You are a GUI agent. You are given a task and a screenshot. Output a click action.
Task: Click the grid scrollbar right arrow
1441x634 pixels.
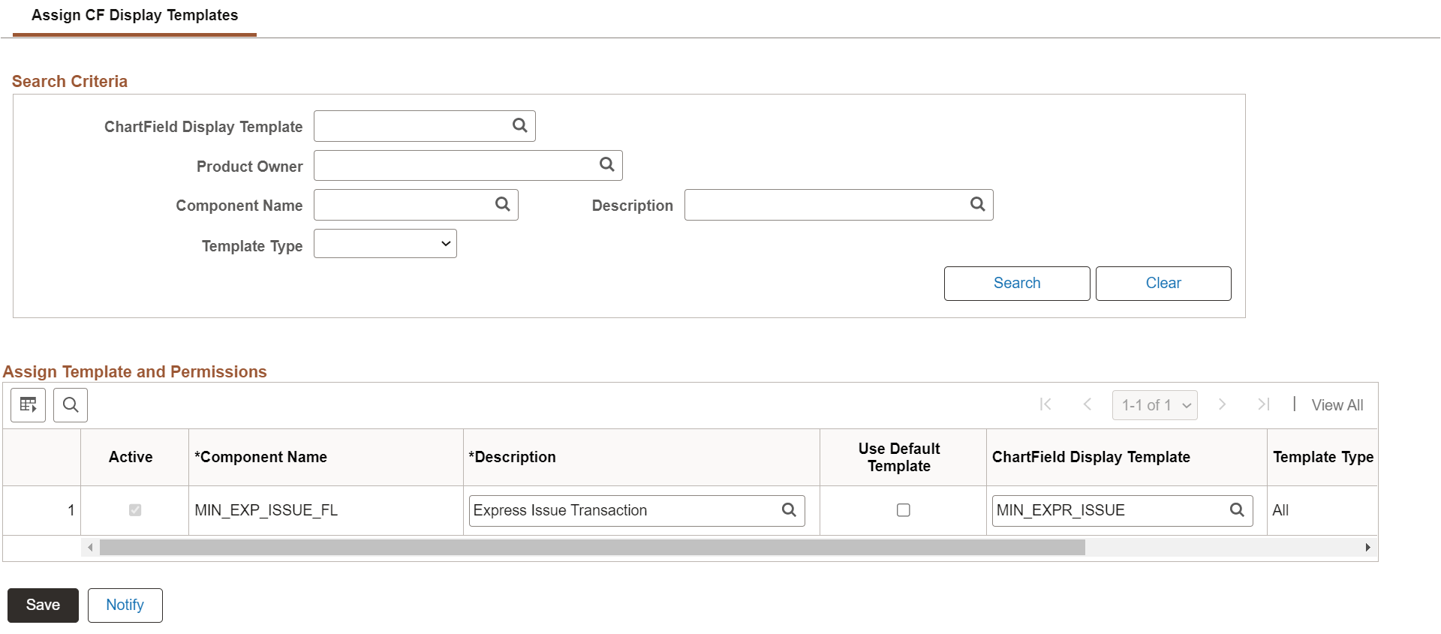(x=1367, y=548)
